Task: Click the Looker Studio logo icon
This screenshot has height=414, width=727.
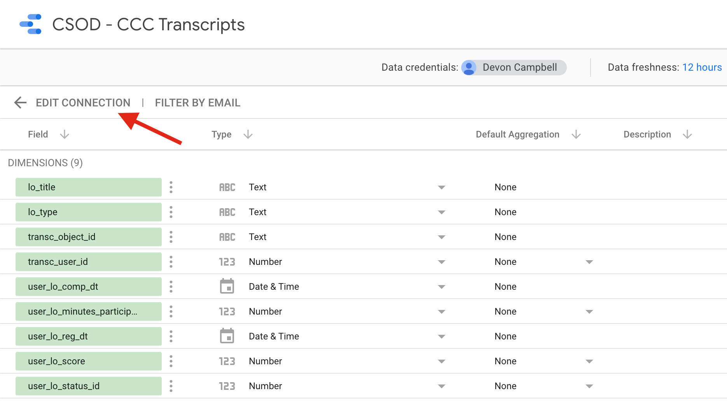Action: coord(31,24)
